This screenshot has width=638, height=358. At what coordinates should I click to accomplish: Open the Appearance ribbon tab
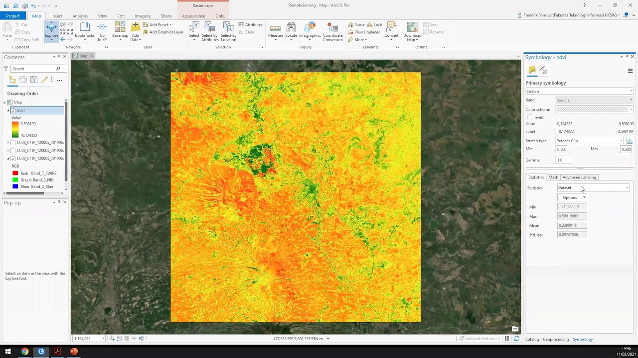(193, 16)
